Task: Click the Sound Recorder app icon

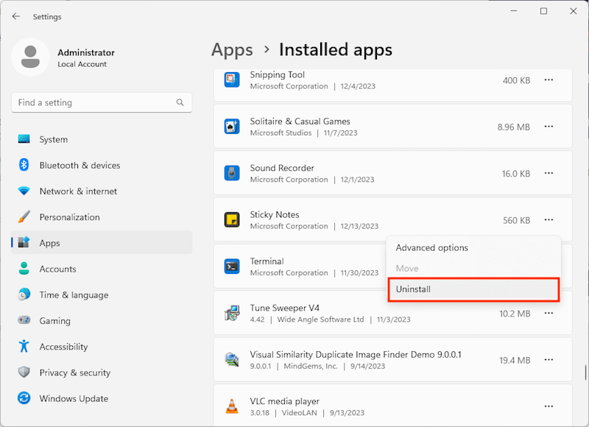Action: pos(232,173)
